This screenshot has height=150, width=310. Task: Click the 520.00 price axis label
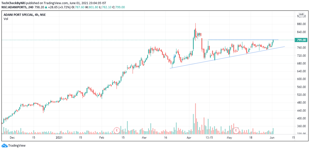(301, 95)
